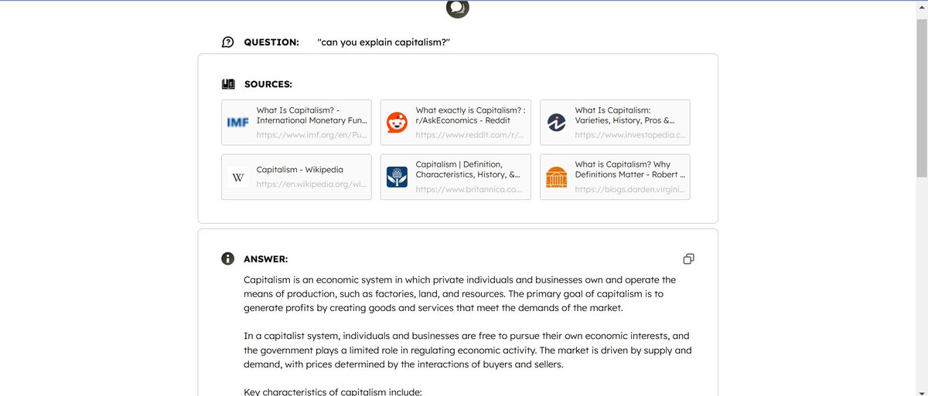Click the SOURCES: heading
This screenshot has width=928, height=396.
(268, 84)
